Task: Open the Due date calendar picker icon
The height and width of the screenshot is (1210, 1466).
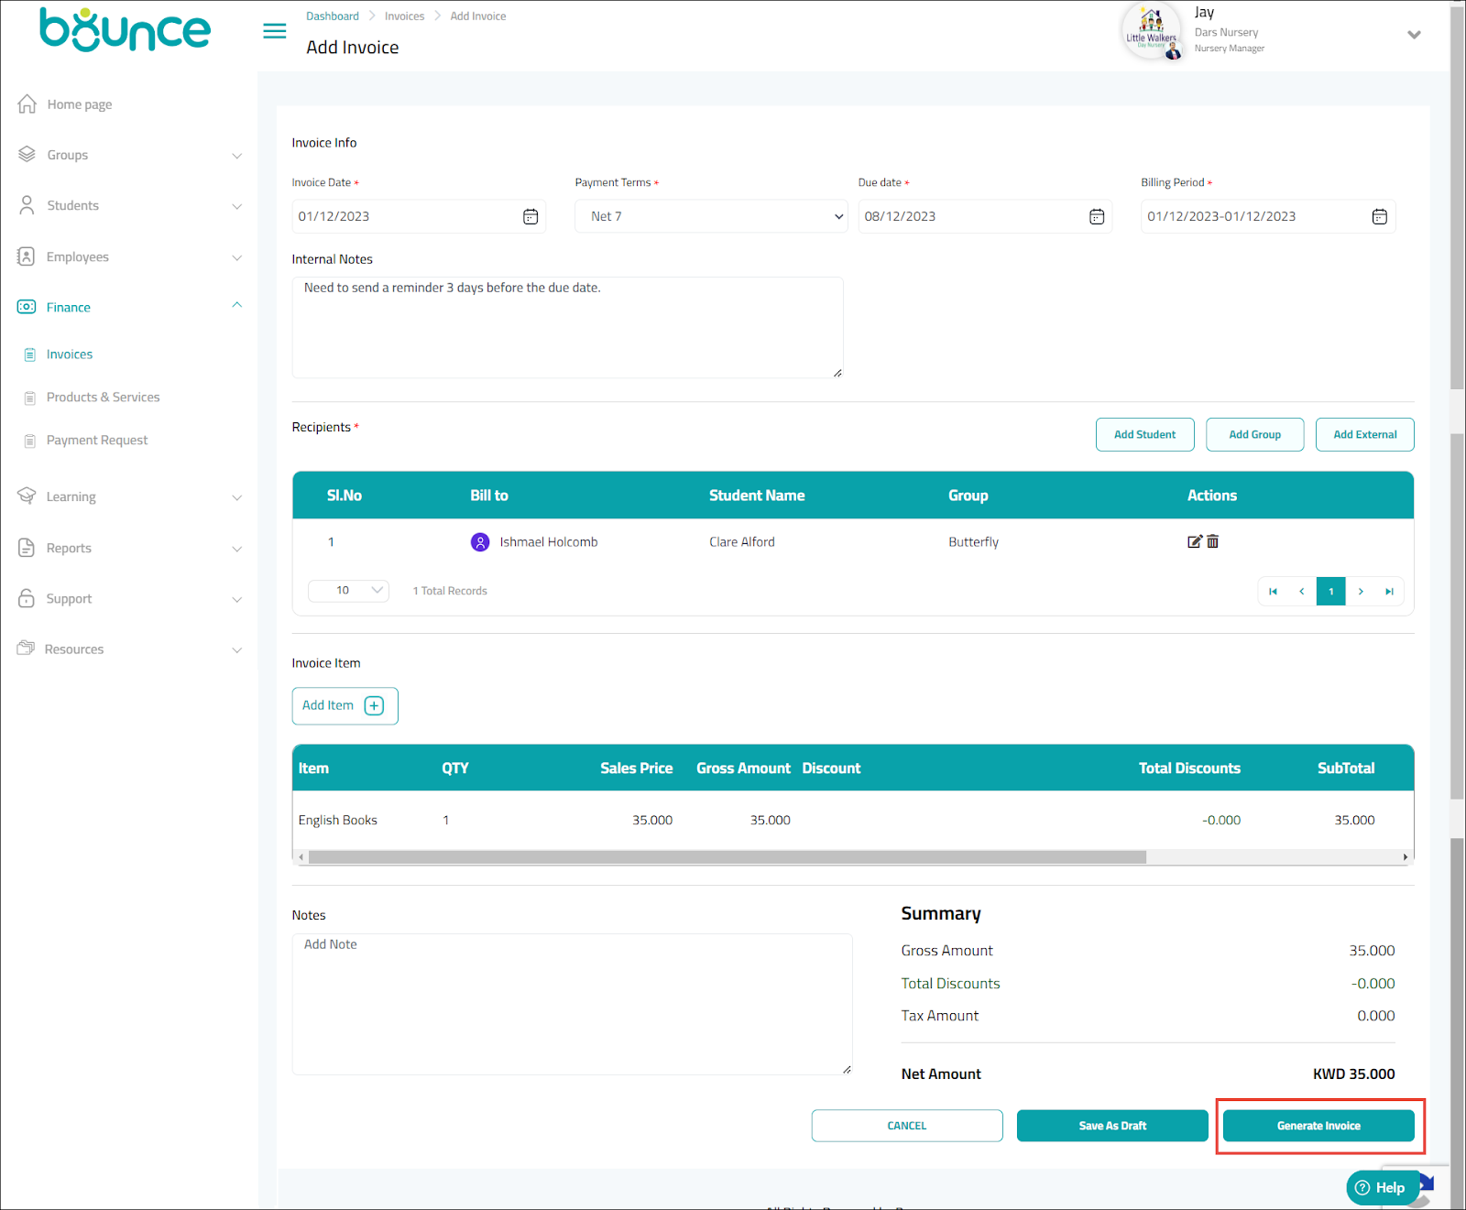Action: point(1097,216)
